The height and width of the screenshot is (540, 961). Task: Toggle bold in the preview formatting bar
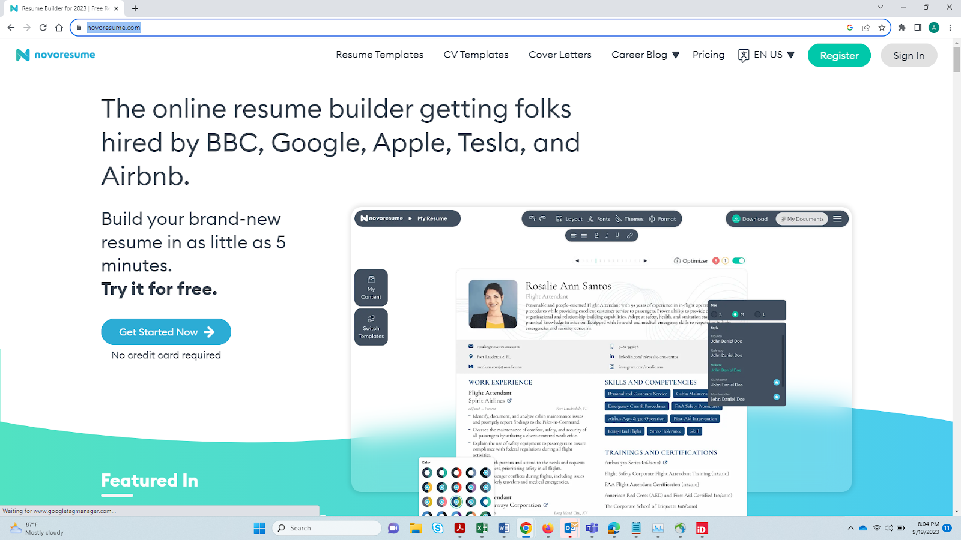pos(596,236)
